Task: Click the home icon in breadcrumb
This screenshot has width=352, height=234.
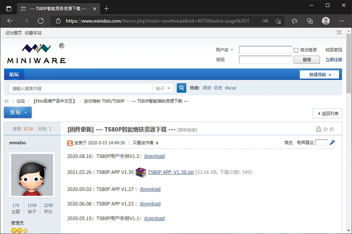Action: pyautogui.click(x=7, y=101)
